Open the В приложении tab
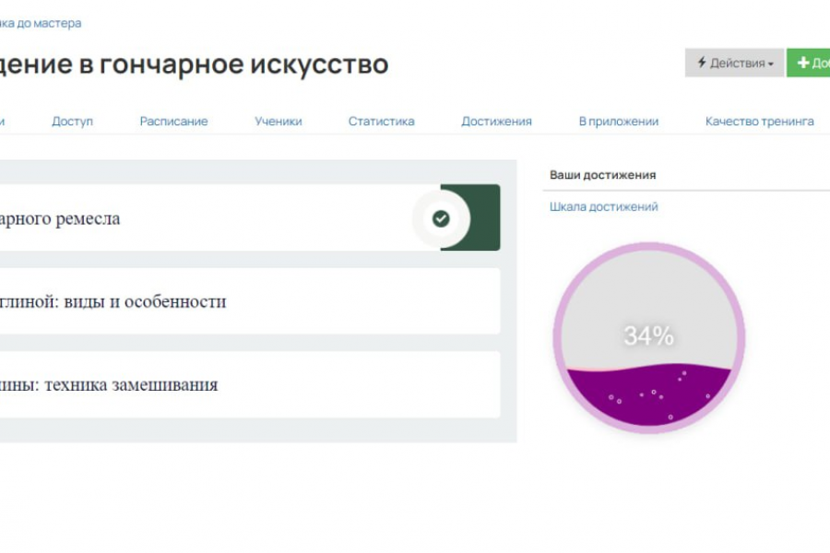Viewport: 830px width, 553px height. click(619, 121)
